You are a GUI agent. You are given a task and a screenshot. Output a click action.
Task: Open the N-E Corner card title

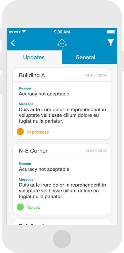[33, 151]
